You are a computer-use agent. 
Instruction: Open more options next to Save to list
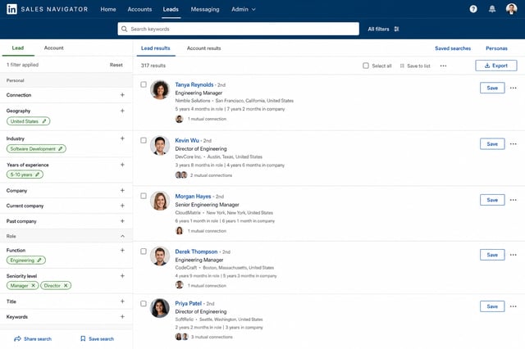pyautogui.click(x=443, y=66)
